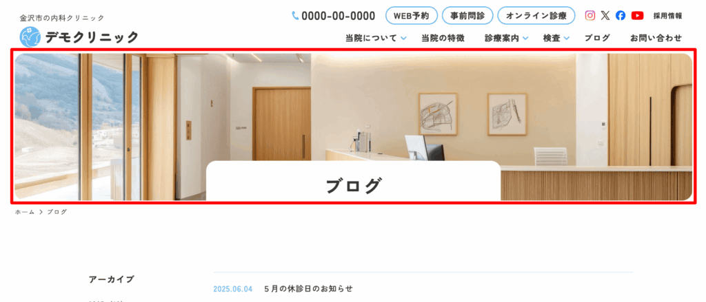Open the 採用情報 link
Image resolution: width=706 pixels, height=302 pixels.
pyautogui.click(x=667, y=16)
